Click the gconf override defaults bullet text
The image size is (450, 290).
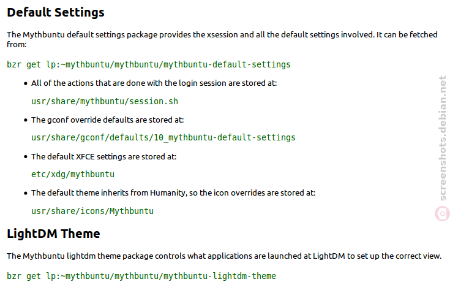108,120
